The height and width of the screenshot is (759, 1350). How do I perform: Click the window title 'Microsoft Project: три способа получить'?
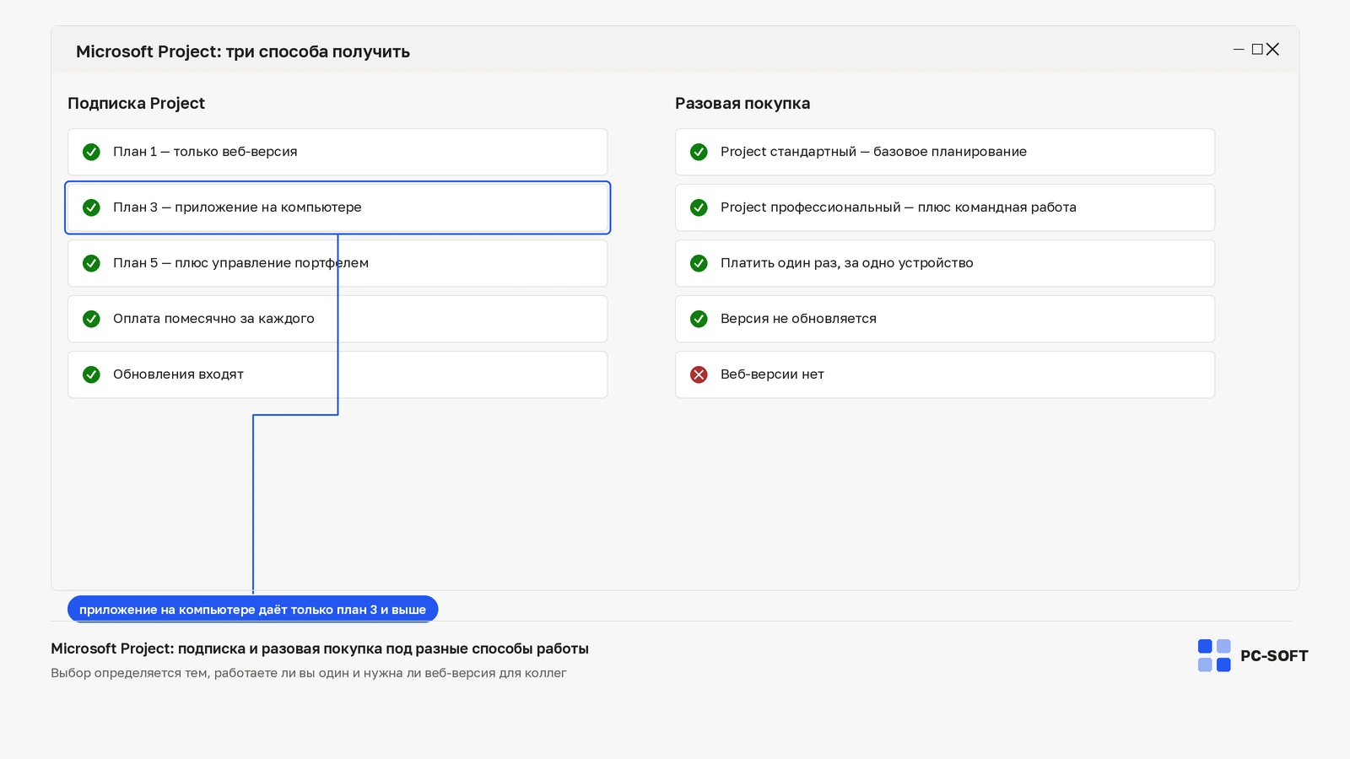[x=243, y=51]
